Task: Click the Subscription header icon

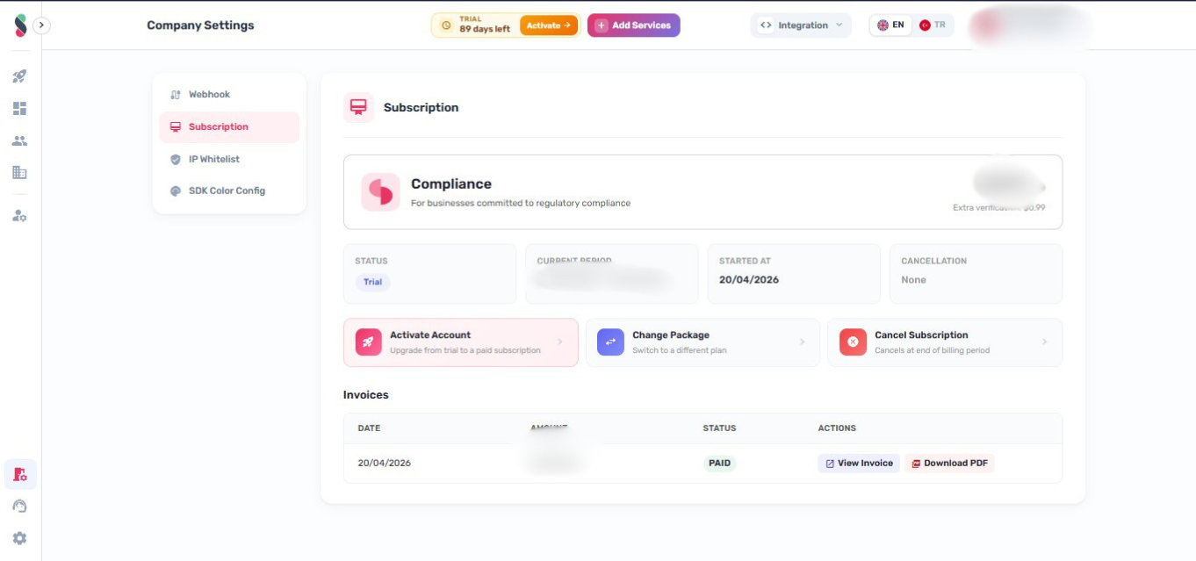Action: tap(358, 107)
